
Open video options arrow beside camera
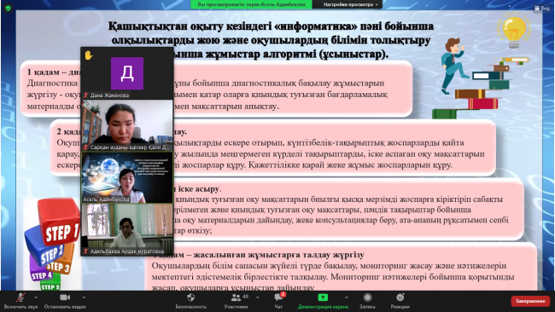point(84,298)
